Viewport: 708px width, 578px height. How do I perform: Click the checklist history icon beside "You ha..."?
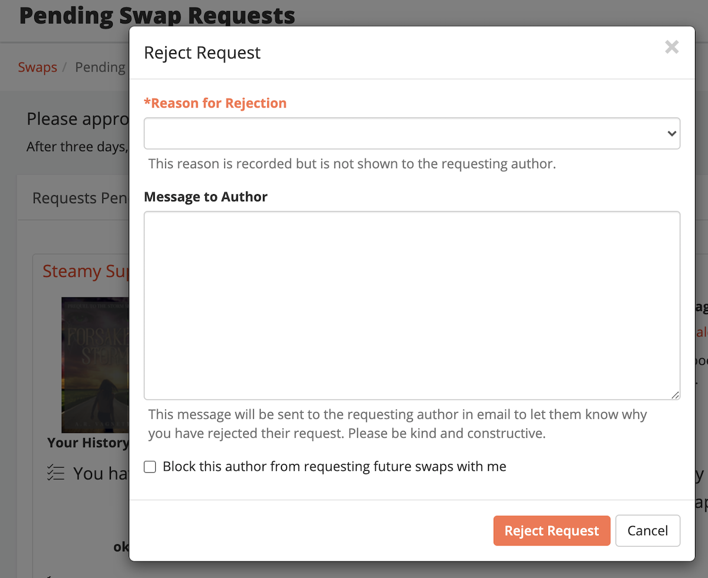55,472
